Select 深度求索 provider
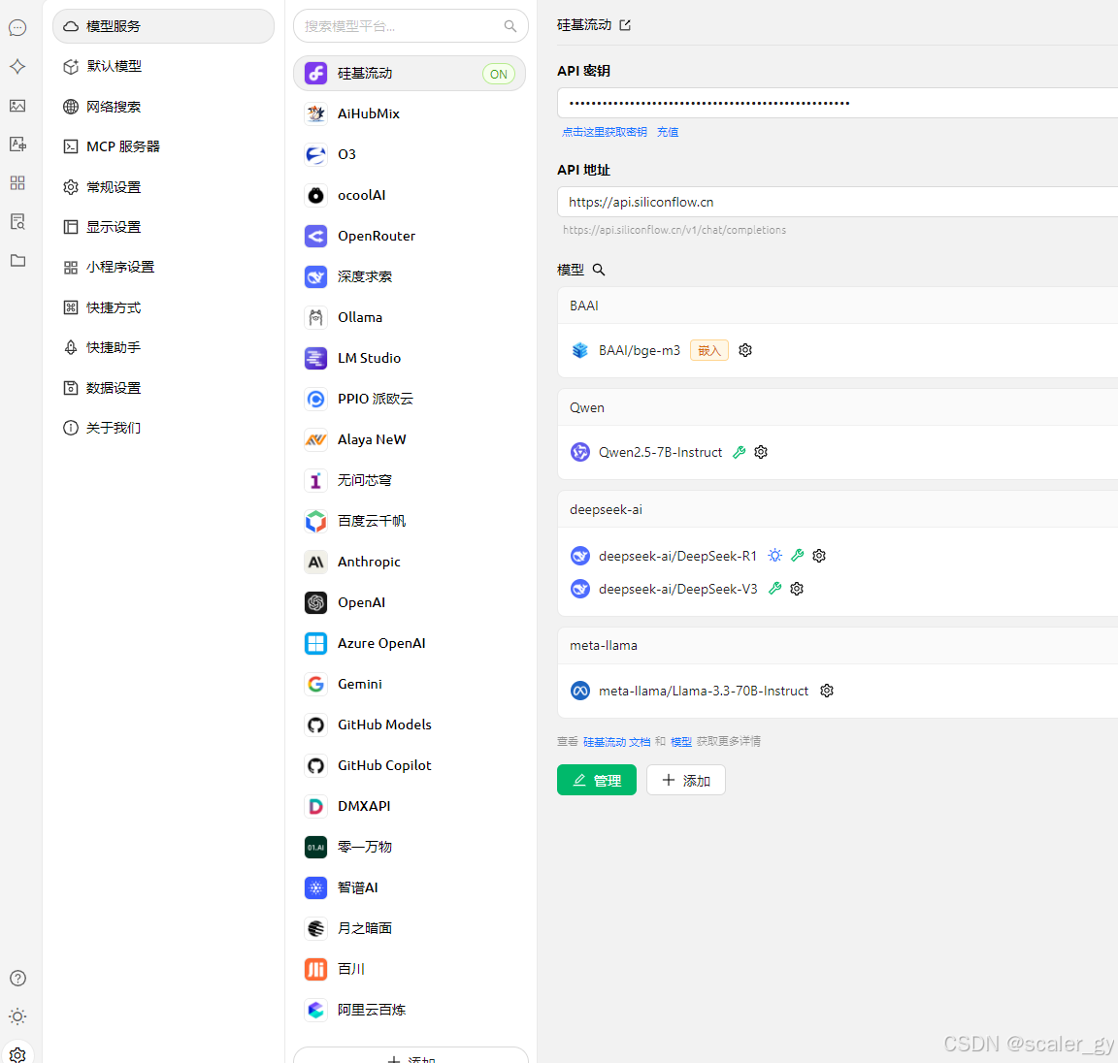1118x1063 pixels. pyautogui.click(x=410, y=276)
